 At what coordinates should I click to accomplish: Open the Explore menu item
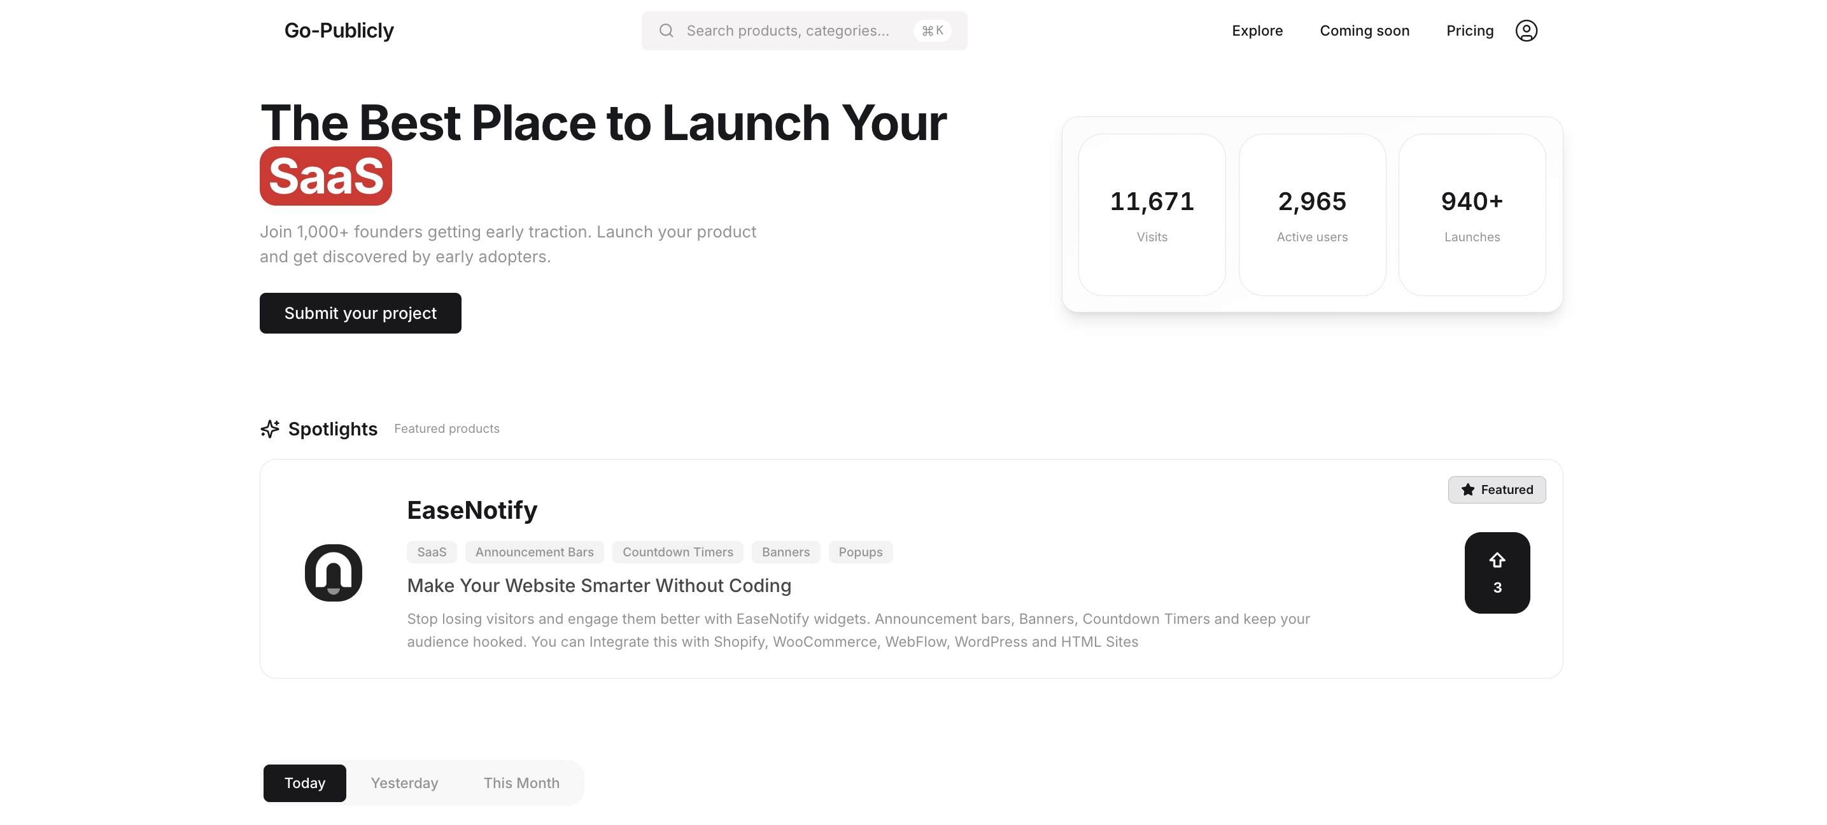(1257, 31)
